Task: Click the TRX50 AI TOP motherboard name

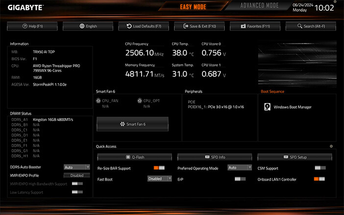Action: [44, 52]
